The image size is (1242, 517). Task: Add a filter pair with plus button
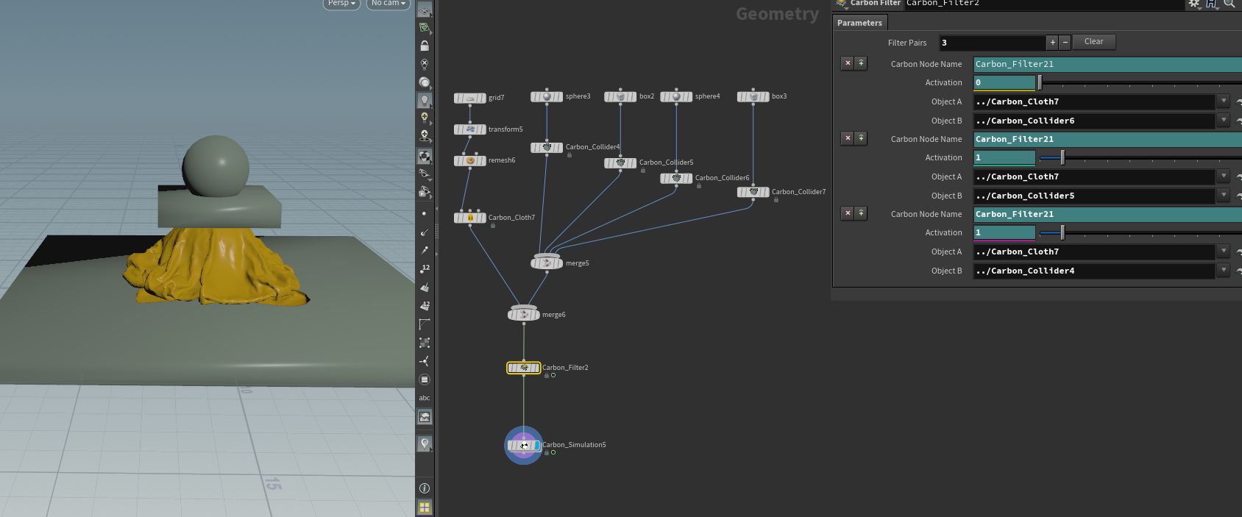click(x=1052, y=43)
